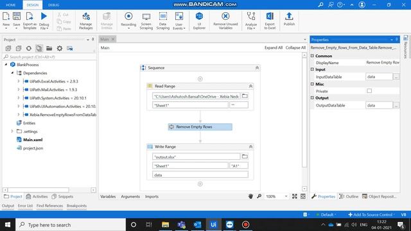The width and height of the screenshot is (411, 231).
Task: Browse for Read Range workbook file
Action: pyautogui.click(x=245, y=96)
